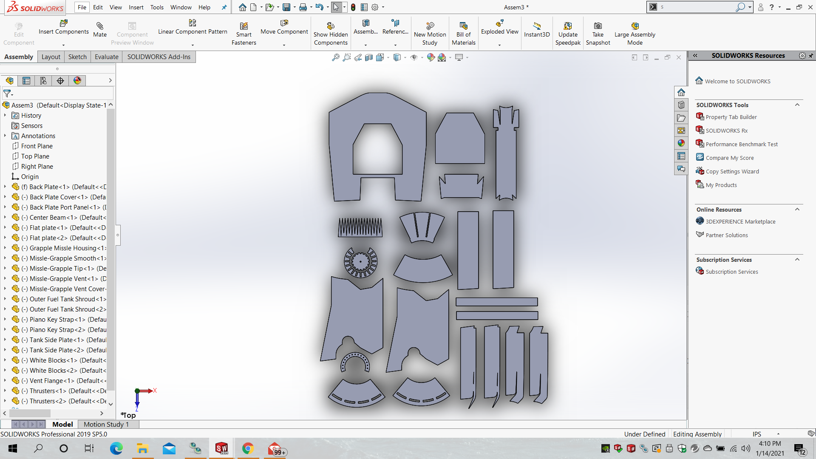Expand the Annotations folder

[x=5, y=136]
